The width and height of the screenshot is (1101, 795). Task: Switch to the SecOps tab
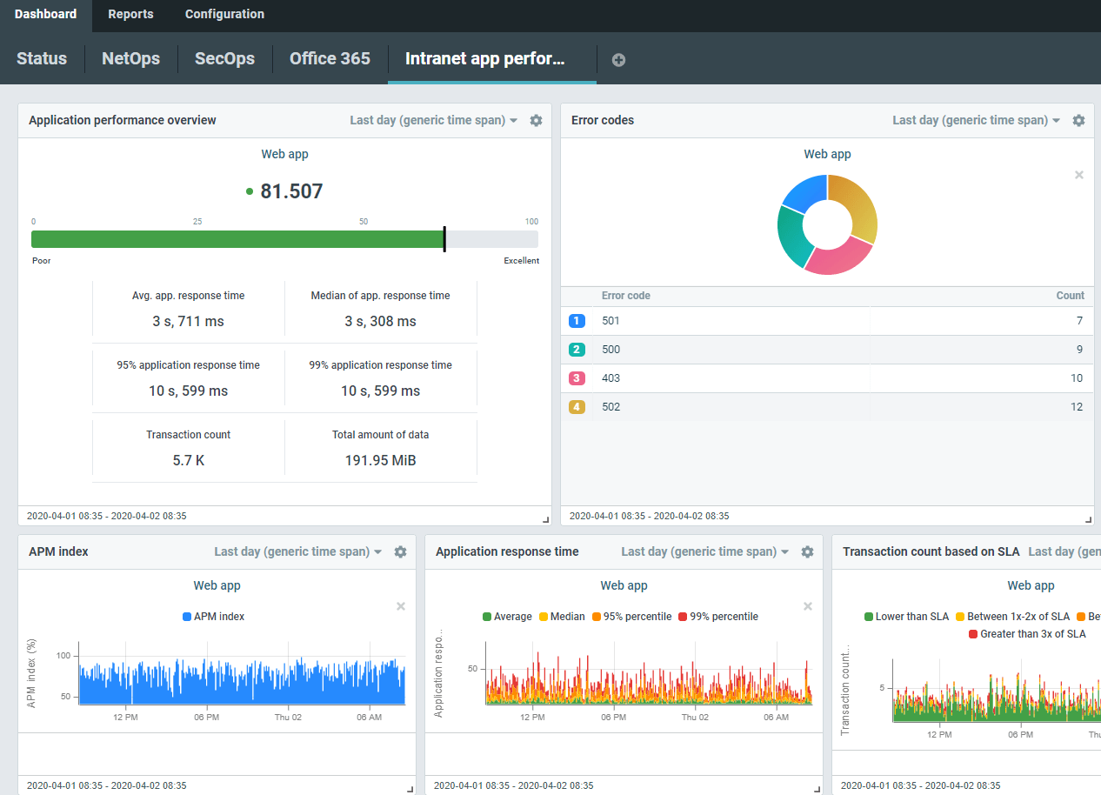click(x=224, y=59)
